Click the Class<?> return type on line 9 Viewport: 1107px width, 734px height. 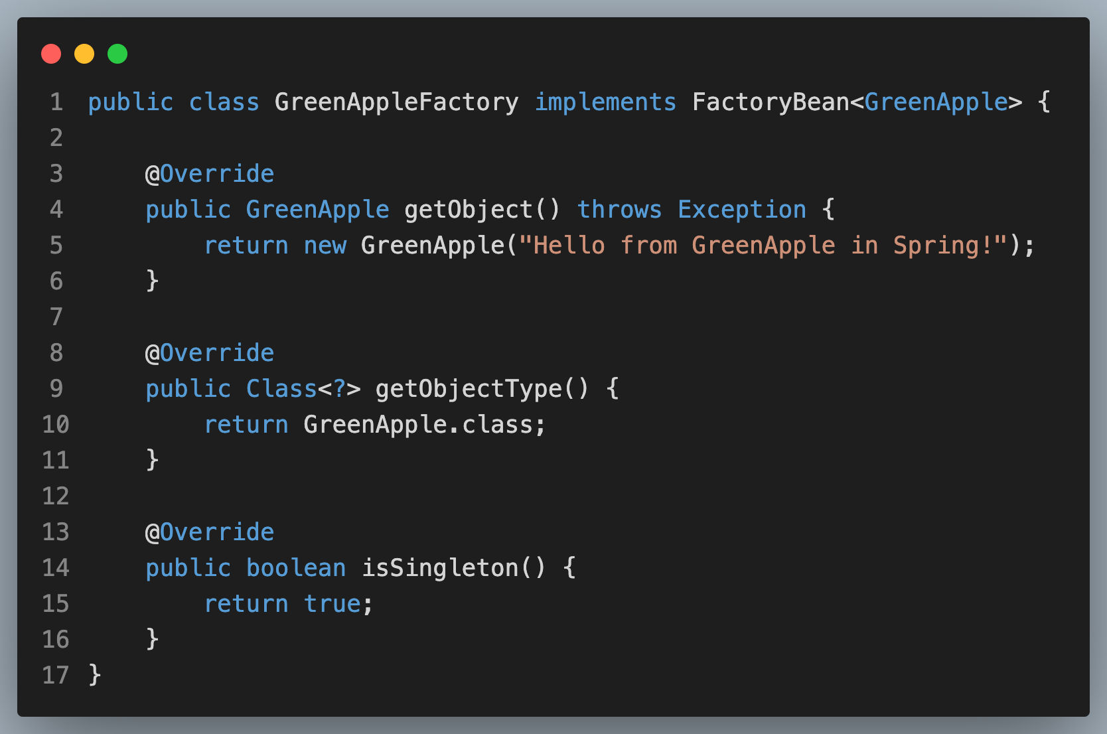(303, 389)
